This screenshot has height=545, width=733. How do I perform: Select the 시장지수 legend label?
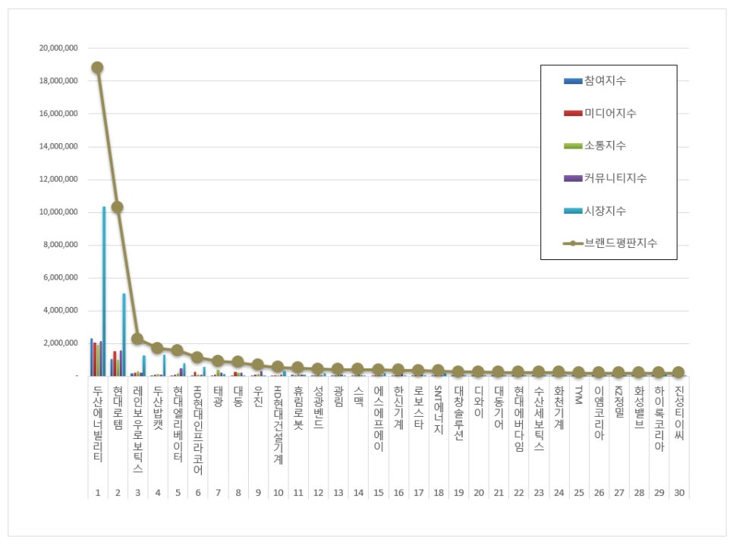605,211
